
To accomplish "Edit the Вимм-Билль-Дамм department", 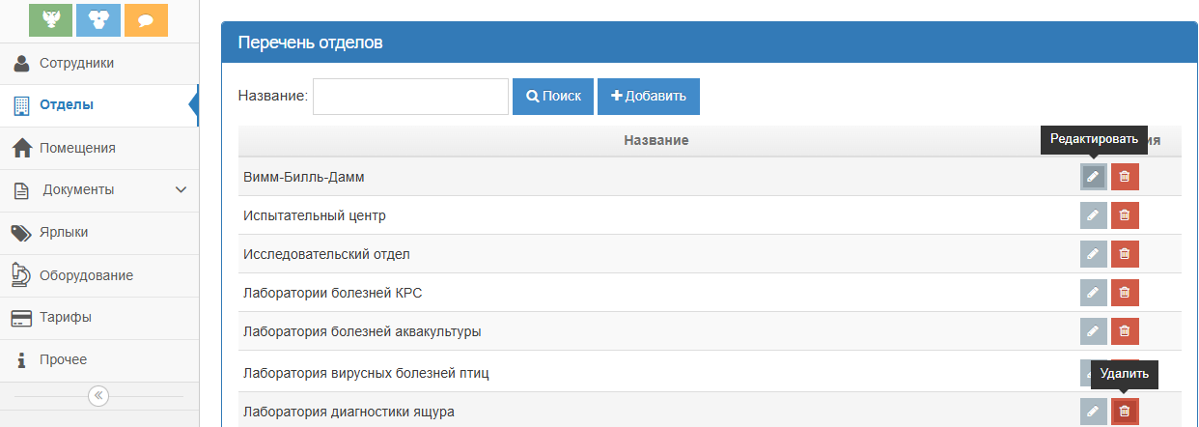I will tap(1093, 177).
